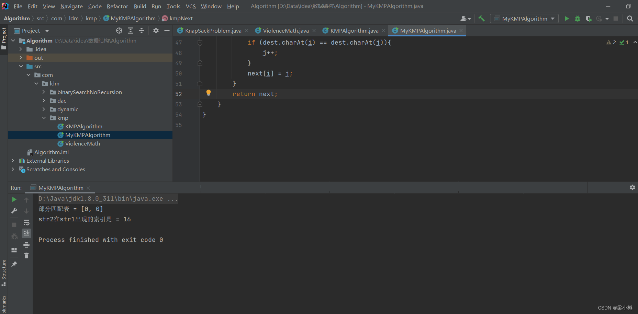Image resolution: width=638 pixels, height=314 pixels.
Task: Click MyKMPAlgorithm breadcrumb item
Action: pos(133,18)
